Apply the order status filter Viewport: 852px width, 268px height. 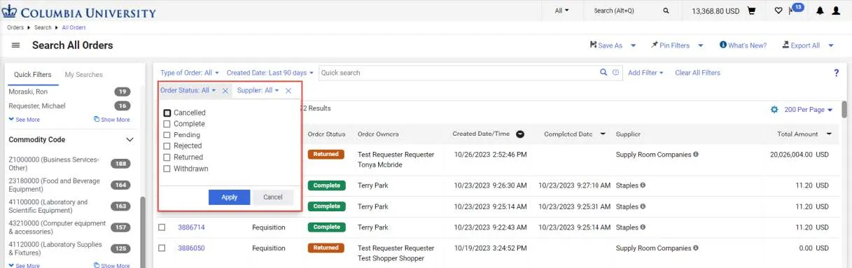(x=229, y=197)
